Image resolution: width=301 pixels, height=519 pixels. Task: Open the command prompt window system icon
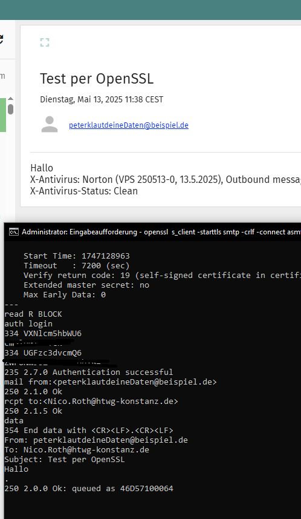click(x=14, y=232)
